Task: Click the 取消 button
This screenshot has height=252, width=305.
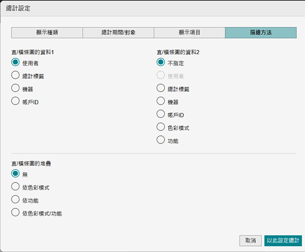Action: (x=250, y=240)
